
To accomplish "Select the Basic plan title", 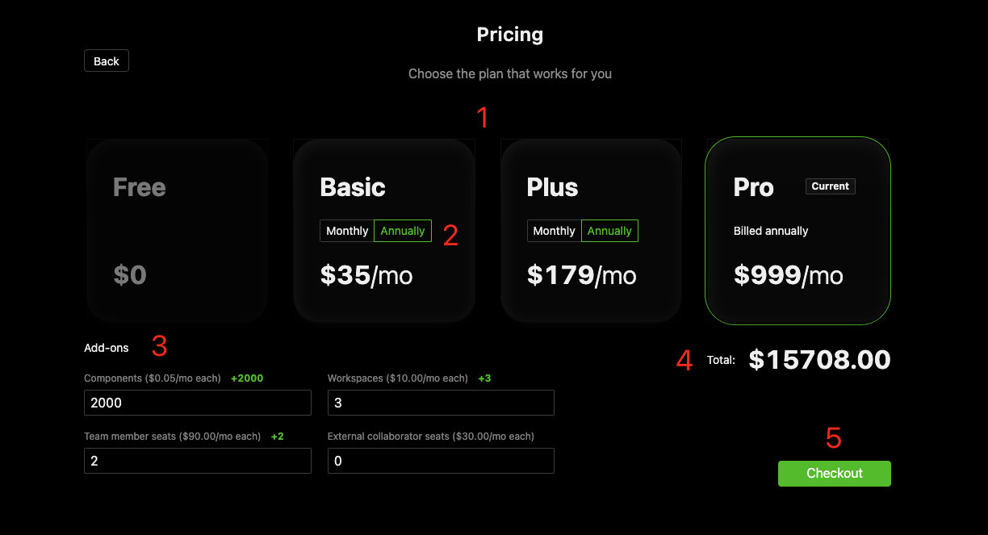I will click(353, 187).
